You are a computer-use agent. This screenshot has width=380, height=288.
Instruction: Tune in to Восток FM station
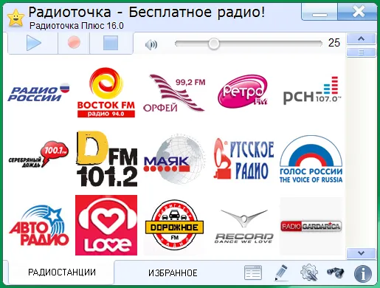(106, 92)
